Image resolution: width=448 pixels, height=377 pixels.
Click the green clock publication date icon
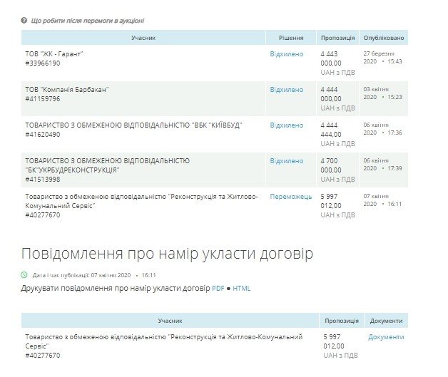tap(24, 275)
